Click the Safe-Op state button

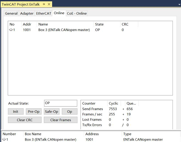(51, 112)
